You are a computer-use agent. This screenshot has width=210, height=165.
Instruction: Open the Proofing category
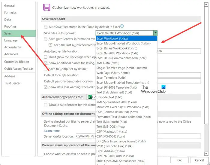pos(19,26)
